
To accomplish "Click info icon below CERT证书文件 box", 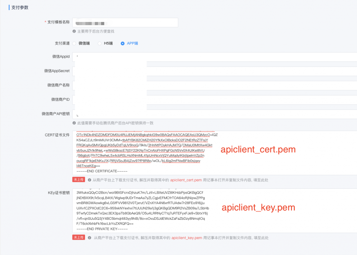I will coord(90,180).
